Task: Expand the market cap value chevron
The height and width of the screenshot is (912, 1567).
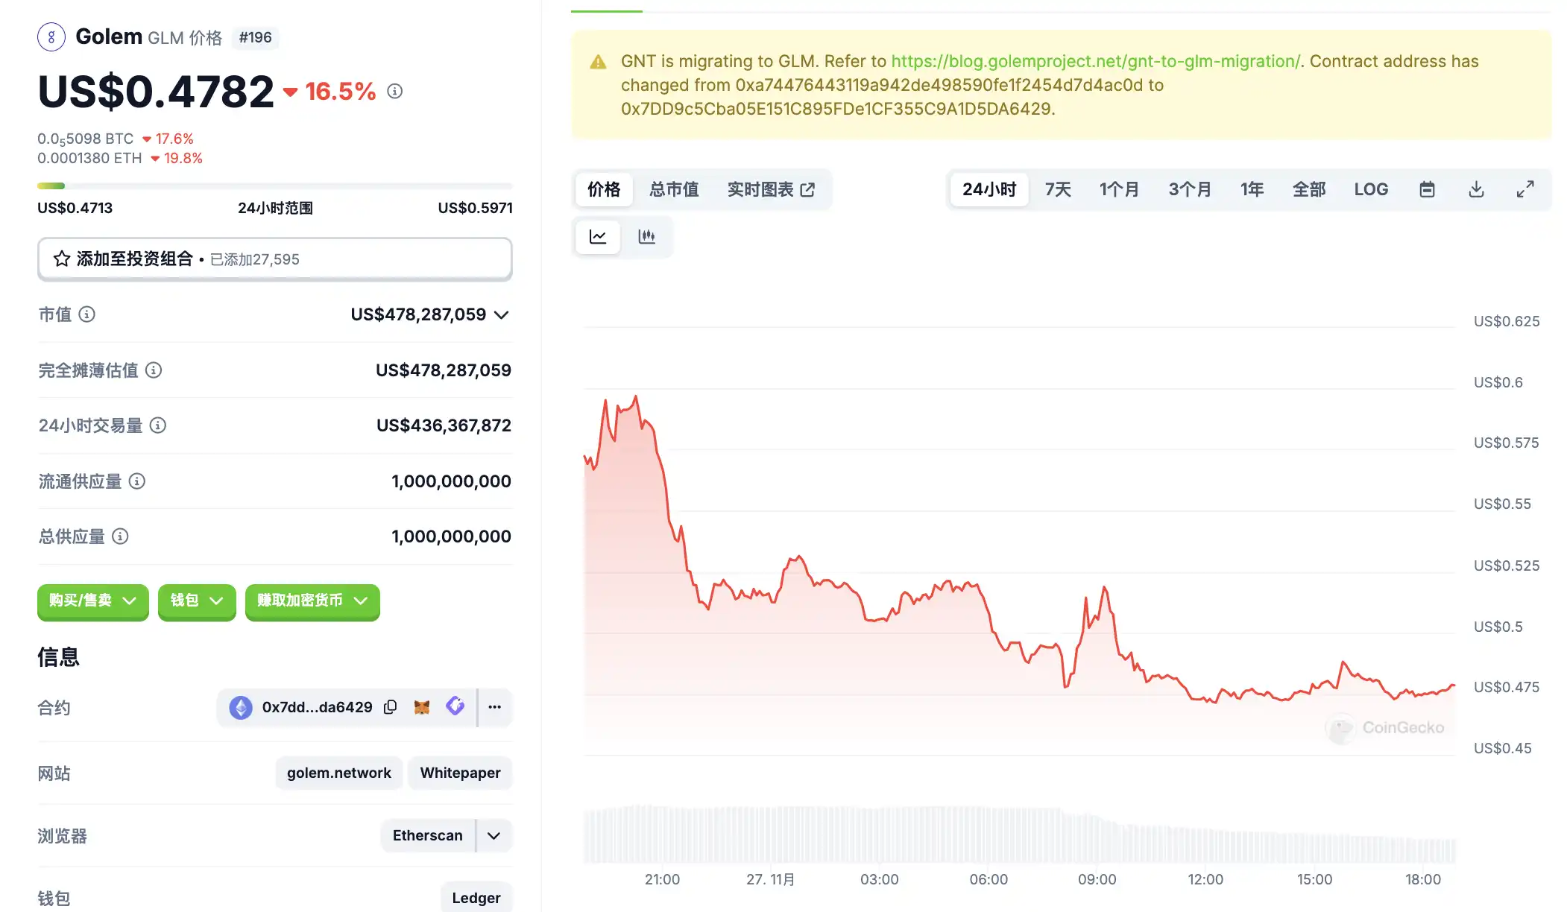Action: tap(502, 314)
